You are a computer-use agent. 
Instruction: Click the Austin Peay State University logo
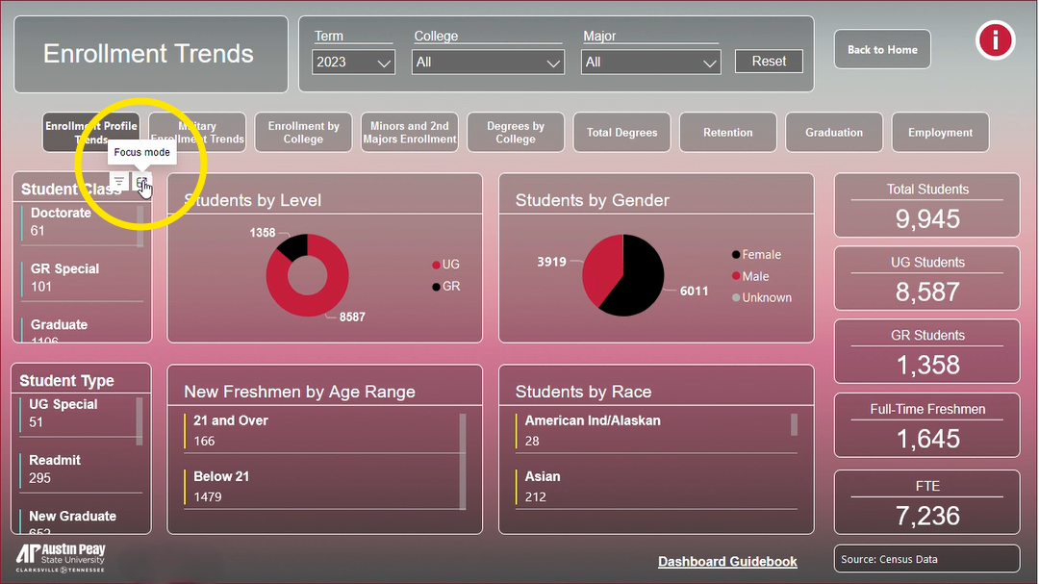pyautogui.click(x=61, y=557)
